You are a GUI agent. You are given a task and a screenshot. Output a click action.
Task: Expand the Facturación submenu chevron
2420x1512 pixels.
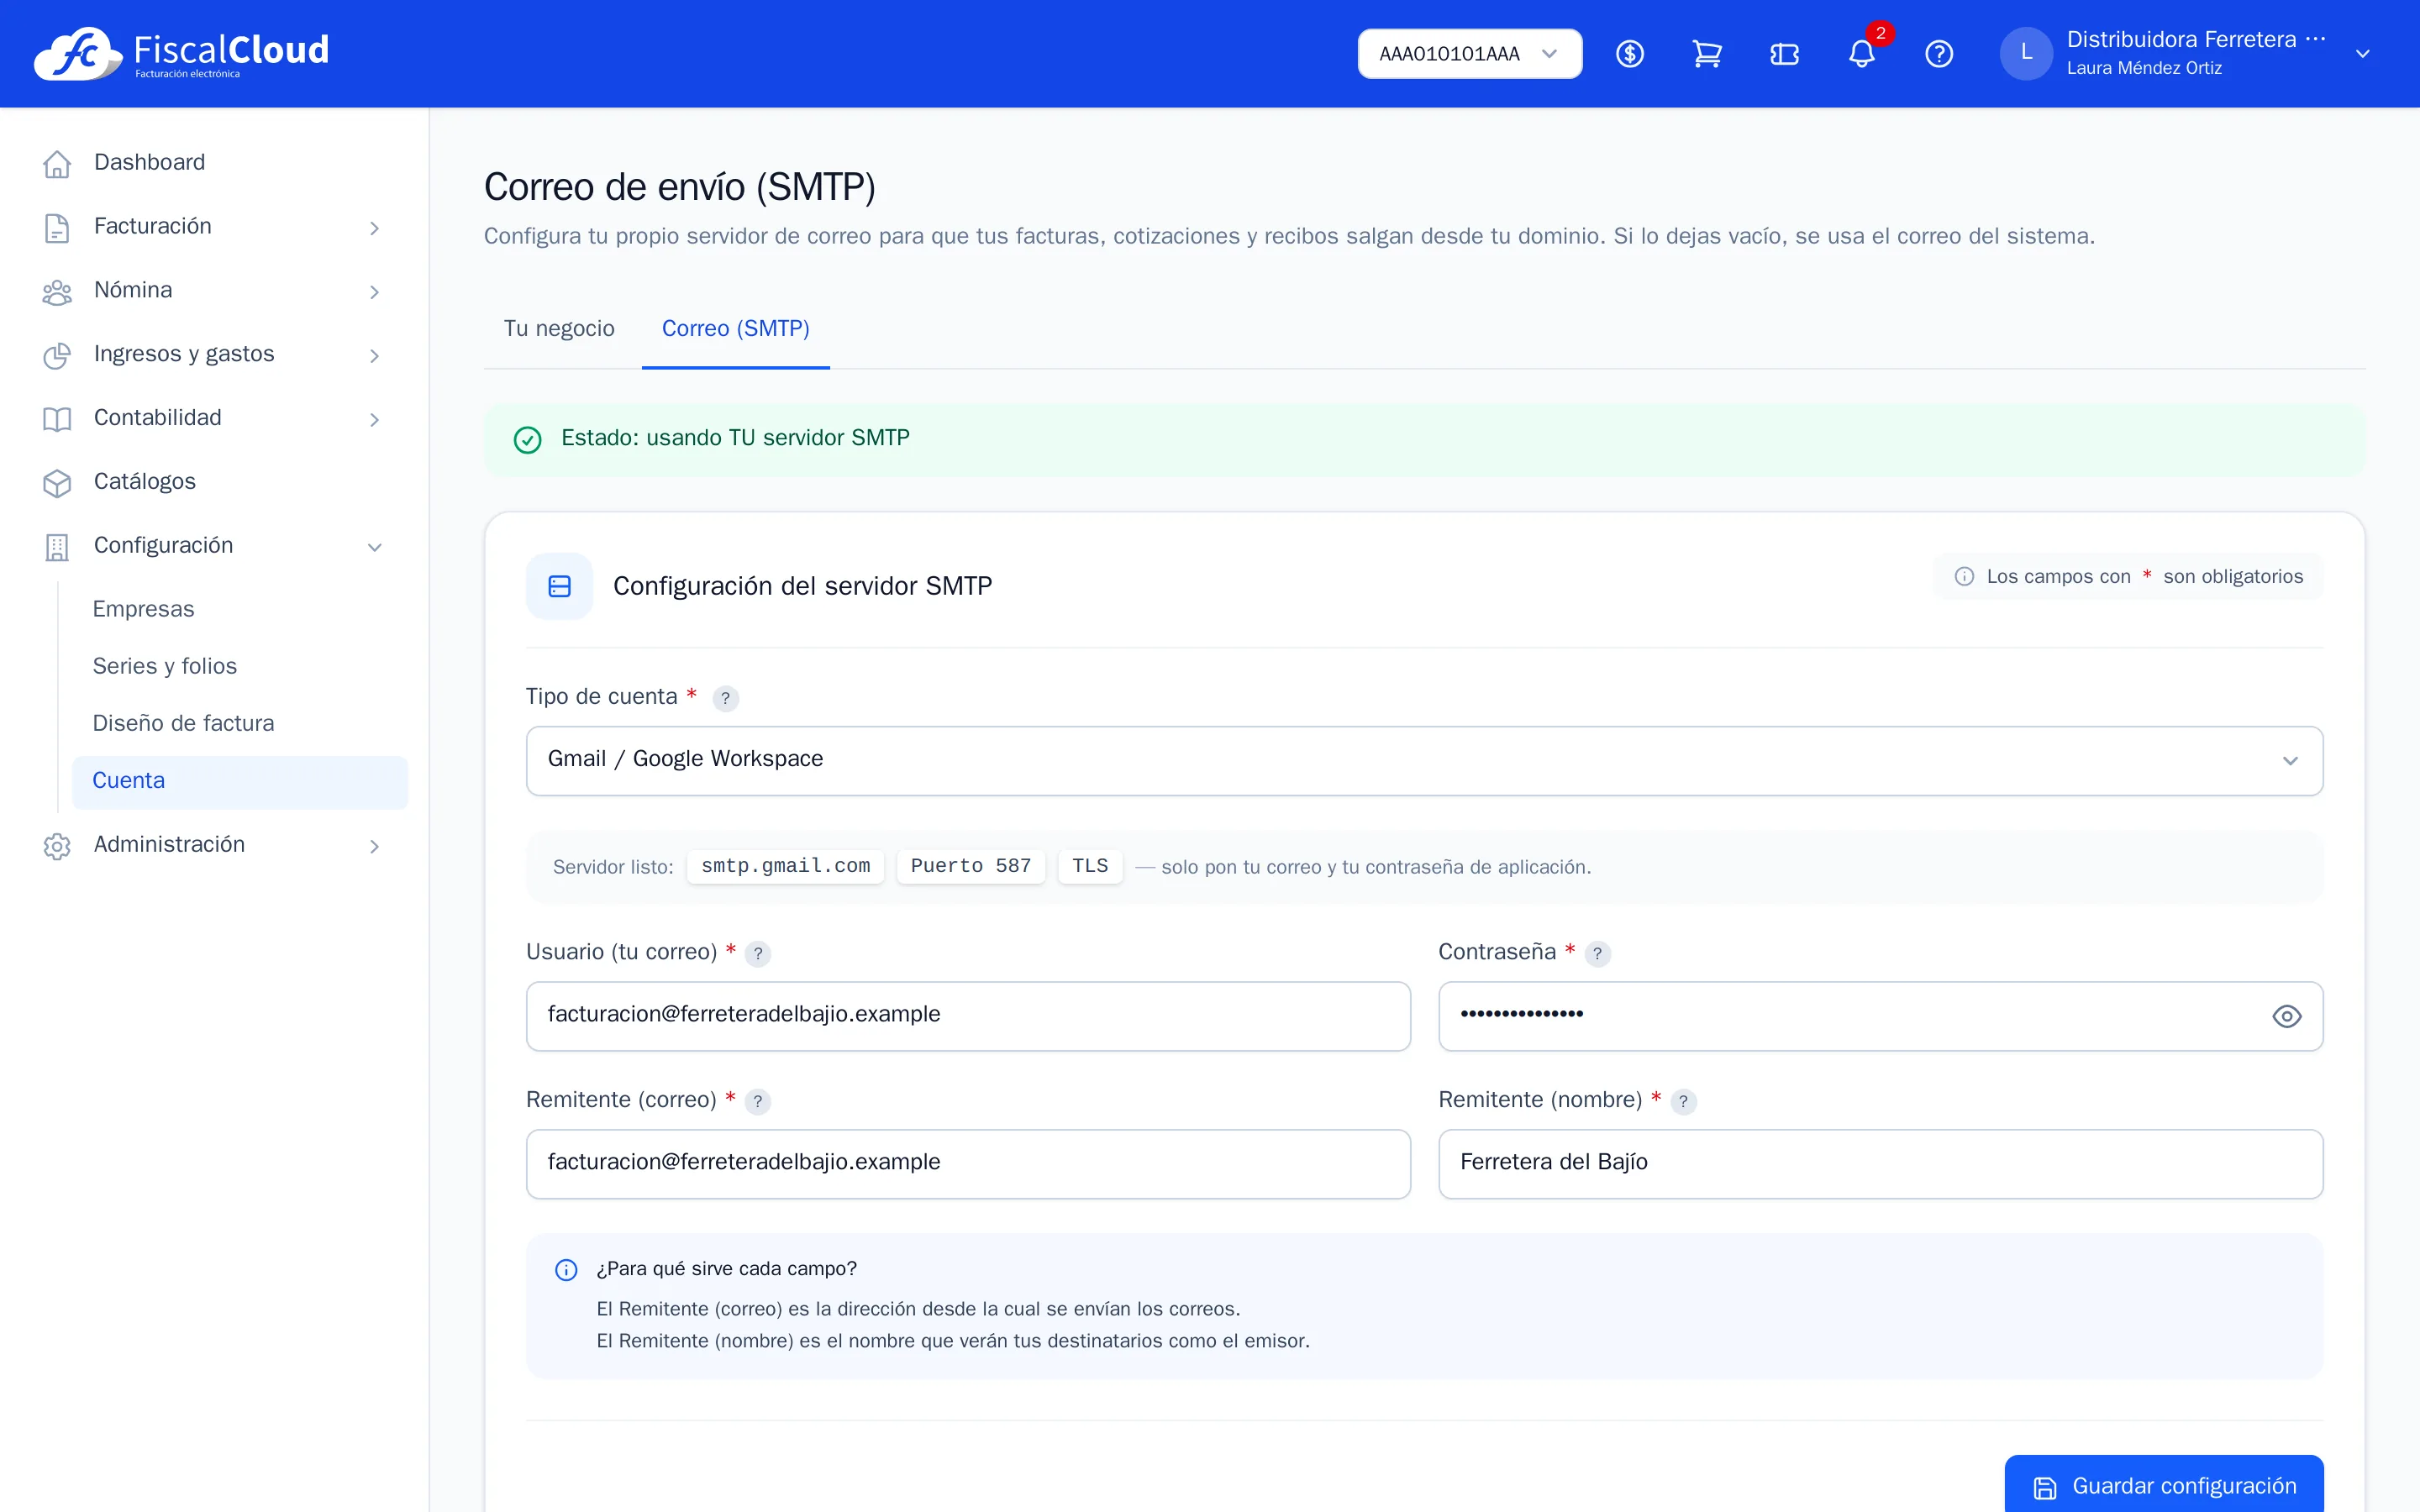click(375, 228)
